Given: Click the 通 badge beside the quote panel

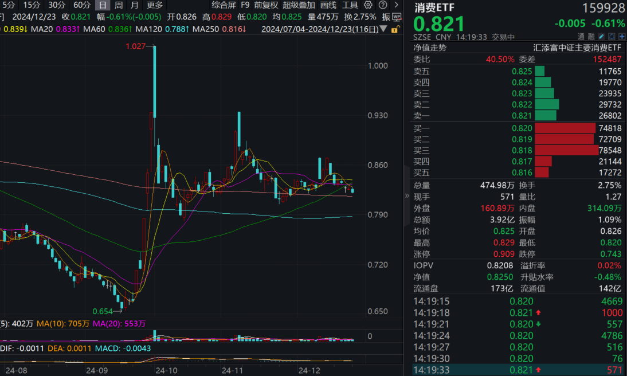Looking at the screenshot, I should coord(581,36).
